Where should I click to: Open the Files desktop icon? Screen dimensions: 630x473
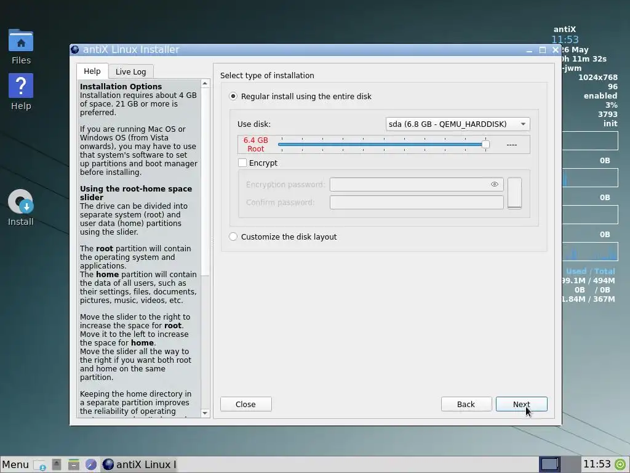21,47
